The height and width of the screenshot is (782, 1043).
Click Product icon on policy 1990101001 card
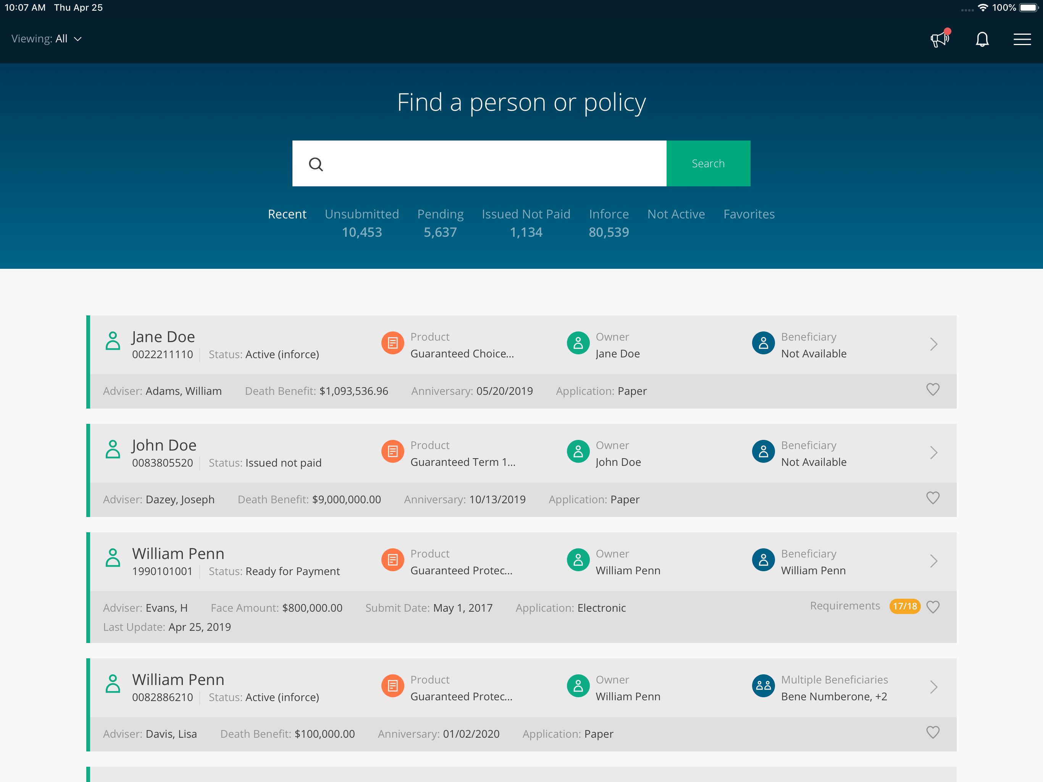click(392, 560)
